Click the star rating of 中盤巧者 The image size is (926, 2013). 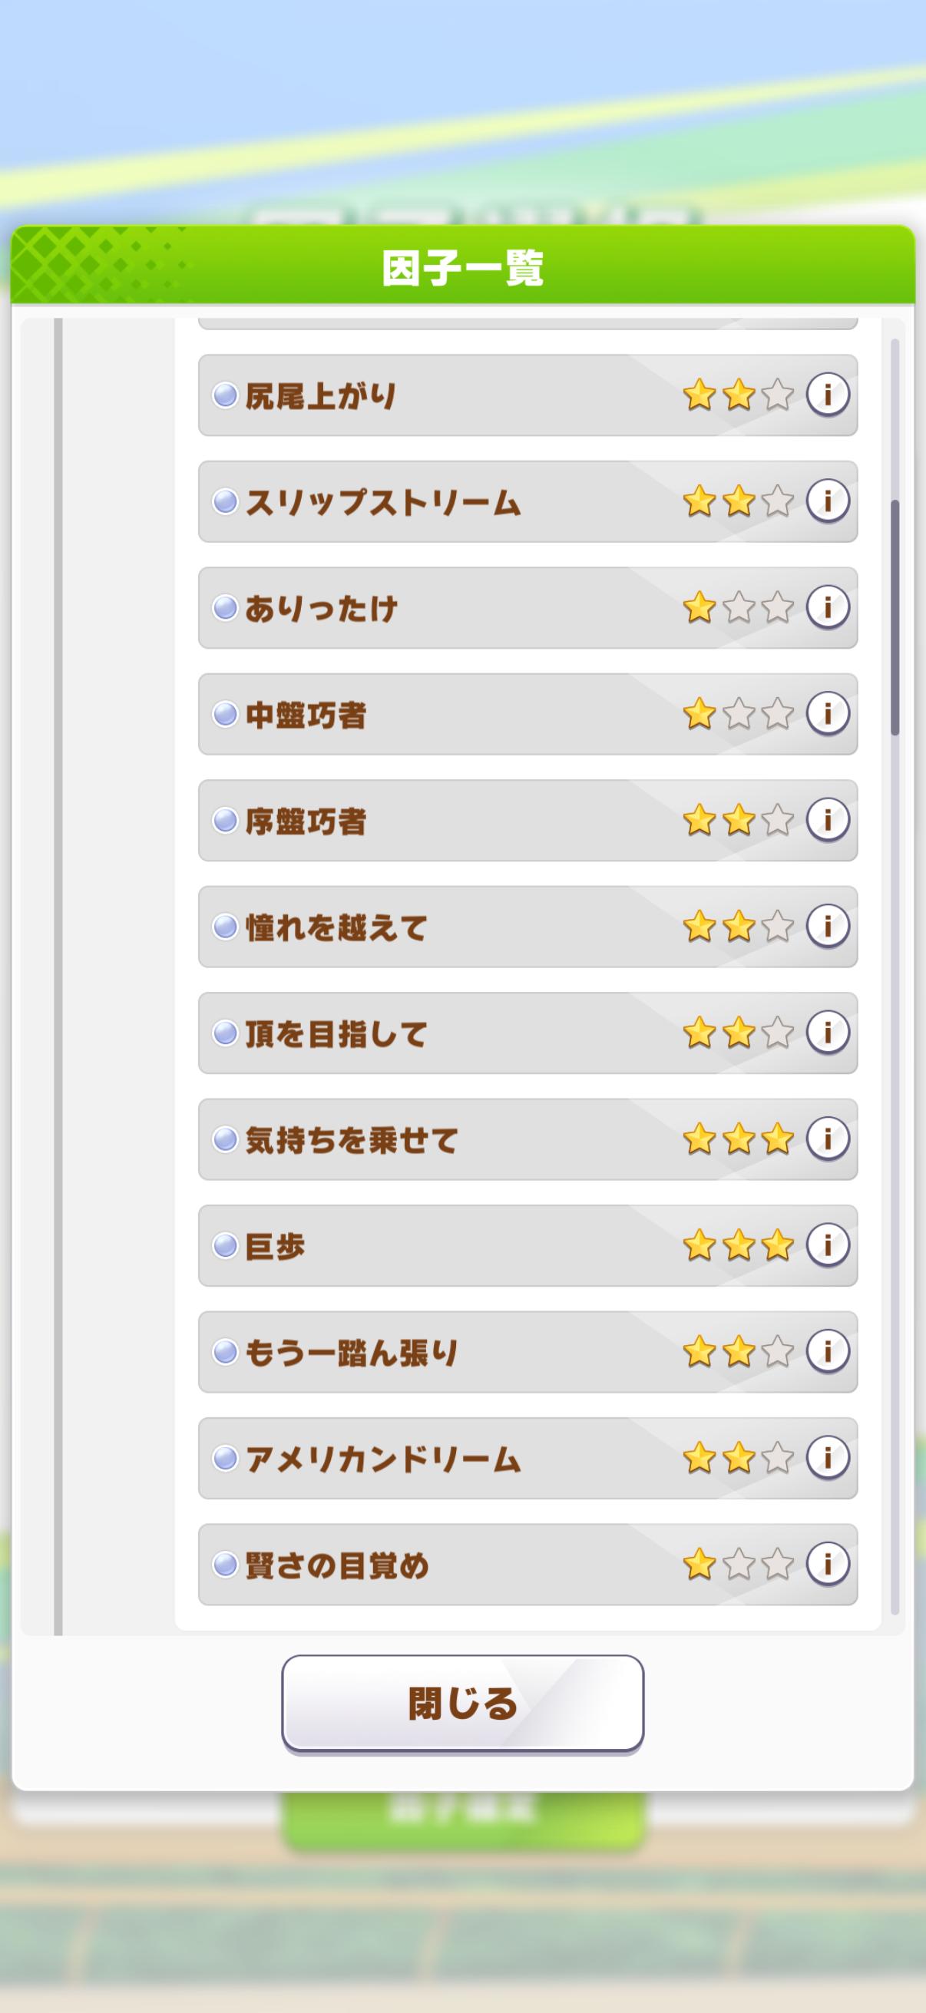(x=738, y=714)
